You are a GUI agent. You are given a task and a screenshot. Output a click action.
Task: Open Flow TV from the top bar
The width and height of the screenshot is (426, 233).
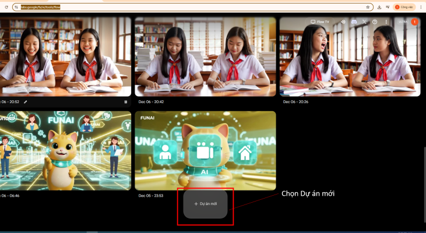point(320,22)
